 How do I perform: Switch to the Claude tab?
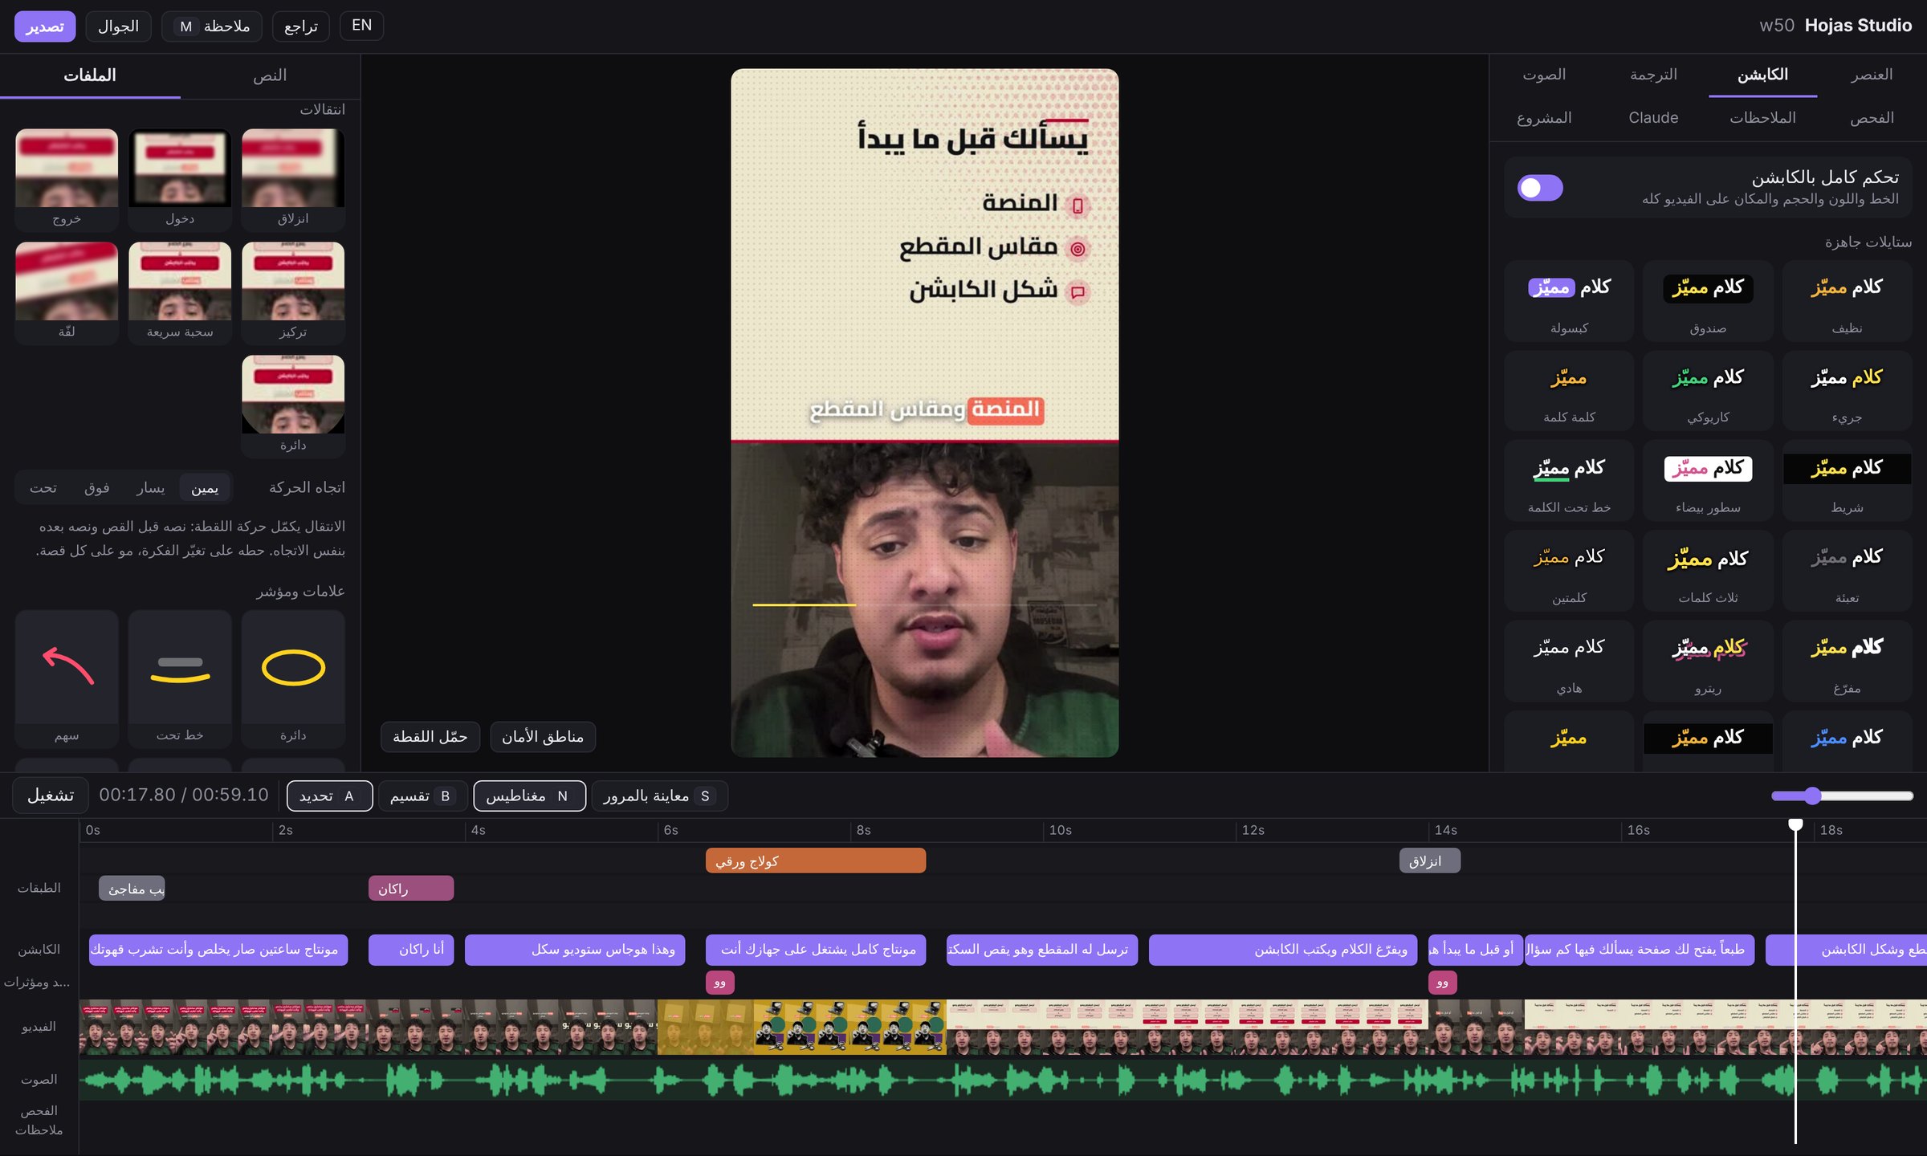(1653, 118)
